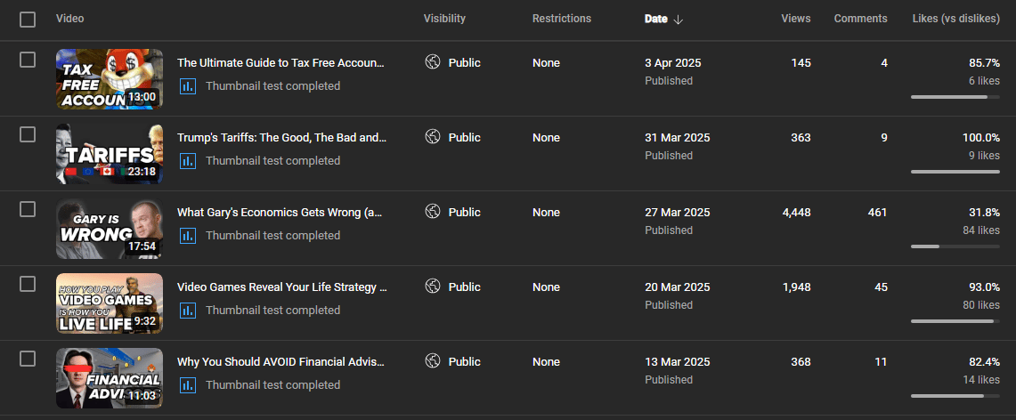This screenshot has height=420, width=1016.
Task: Open the TARIFFS video thumbnail
Action: (110, 154)
